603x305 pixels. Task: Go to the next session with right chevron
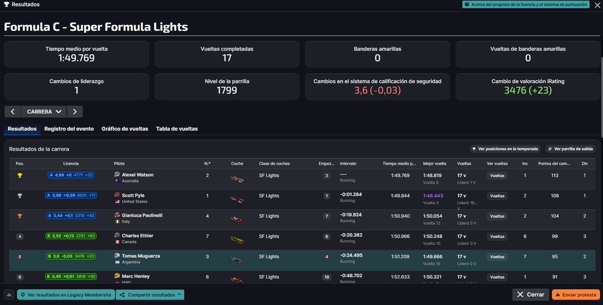click(x=75, y=112)
